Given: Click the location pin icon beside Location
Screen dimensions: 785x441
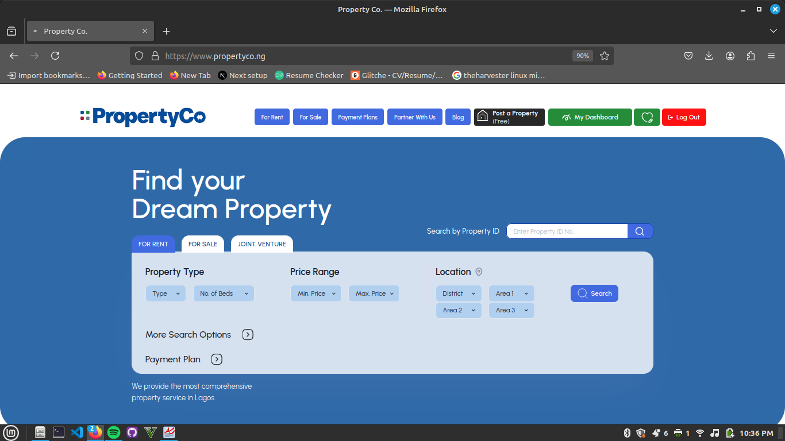Looking at the screenshot, I should point(479,272).
